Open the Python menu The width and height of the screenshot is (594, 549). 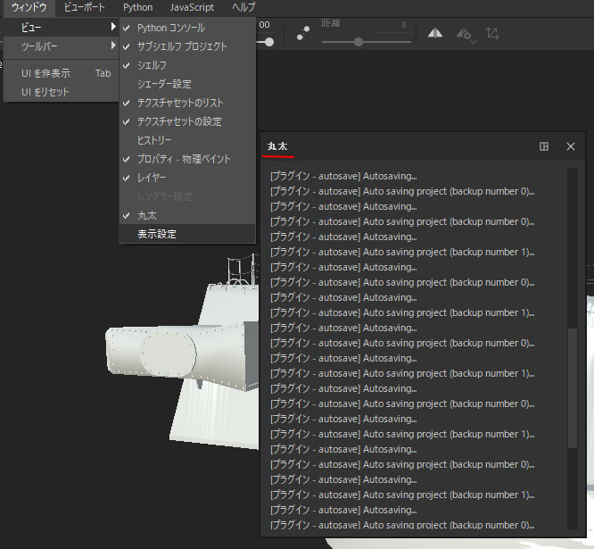(138, 7)
